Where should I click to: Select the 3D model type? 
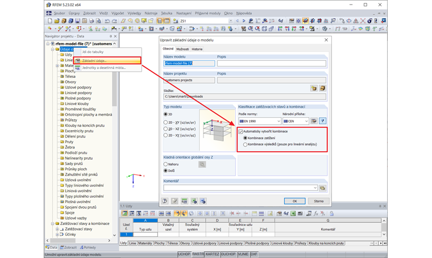165,114
